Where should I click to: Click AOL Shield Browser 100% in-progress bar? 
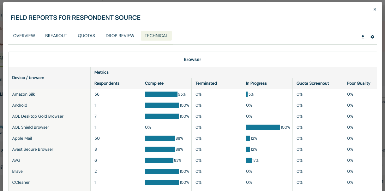(x=263, y=127)
